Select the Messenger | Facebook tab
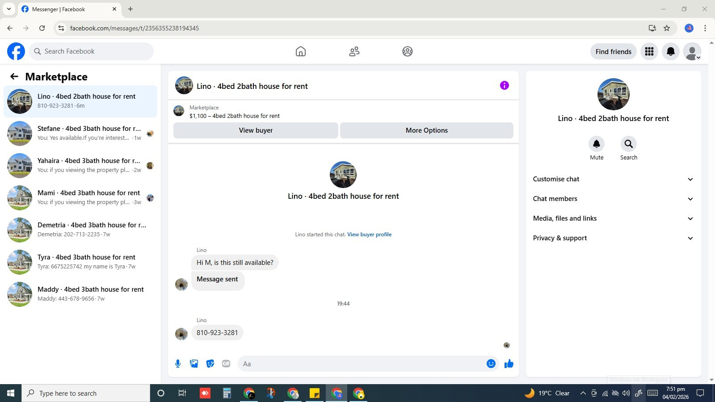Viewport: 715px width, 402px height. 69,9
